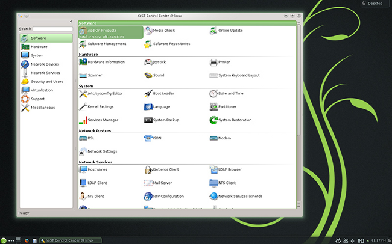Open Date and Time settings
Viewport: 392px width, 244px height.
click(x=226, y=94)
